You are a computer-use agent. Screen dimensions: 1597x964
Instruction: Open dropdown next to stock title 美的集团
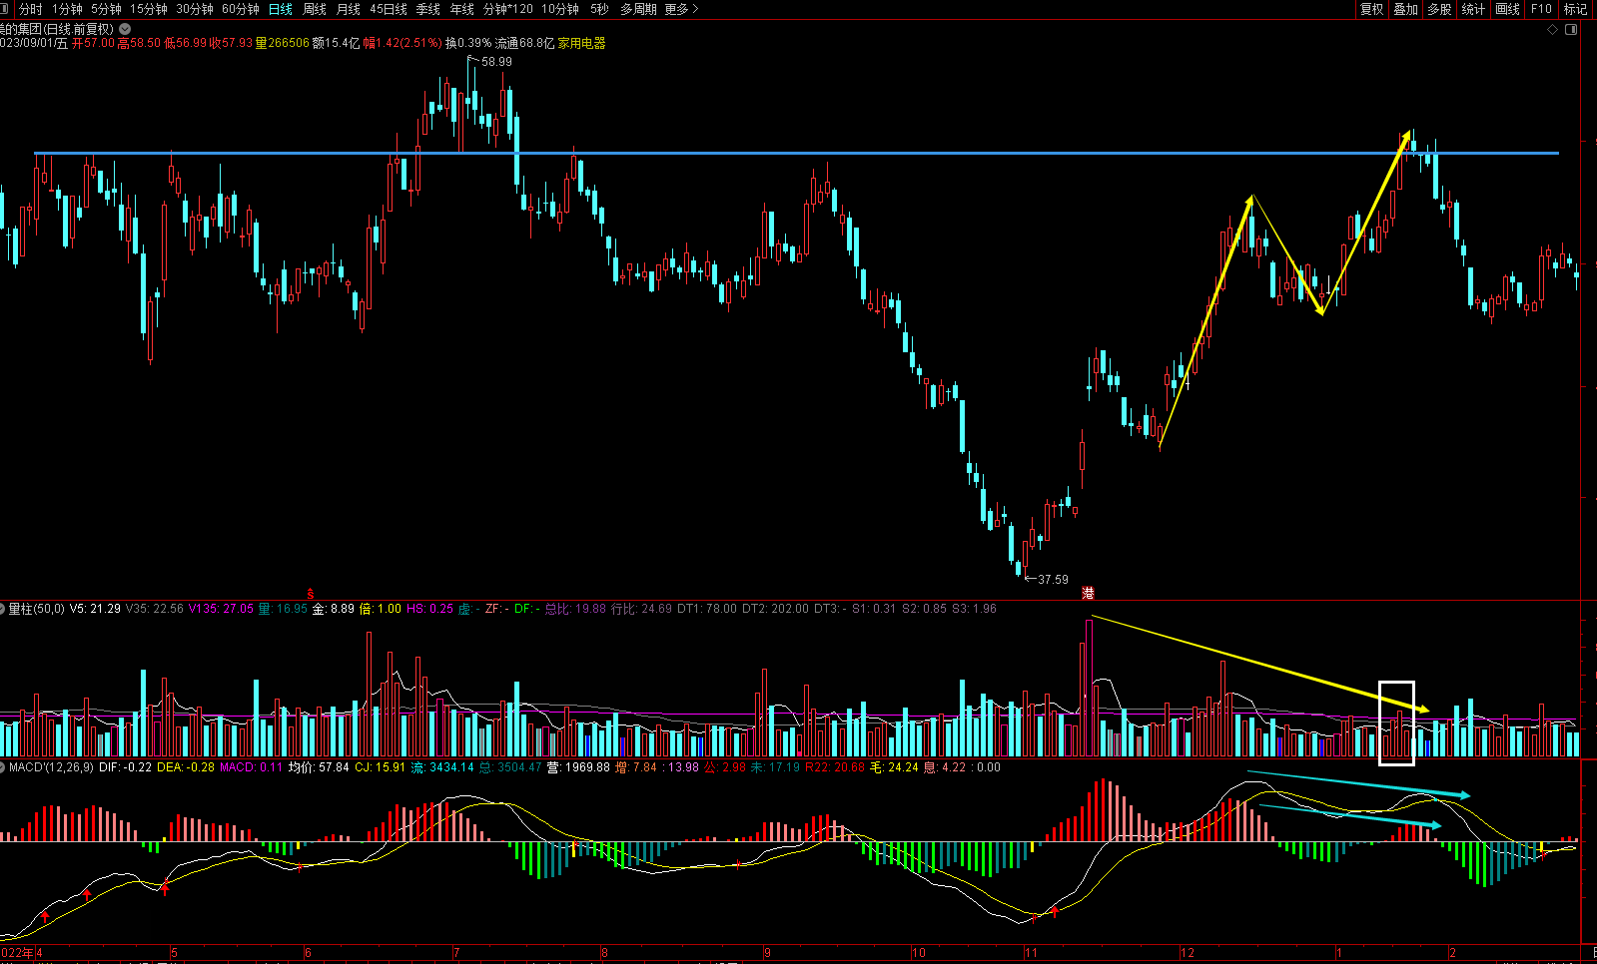point(126,29)
